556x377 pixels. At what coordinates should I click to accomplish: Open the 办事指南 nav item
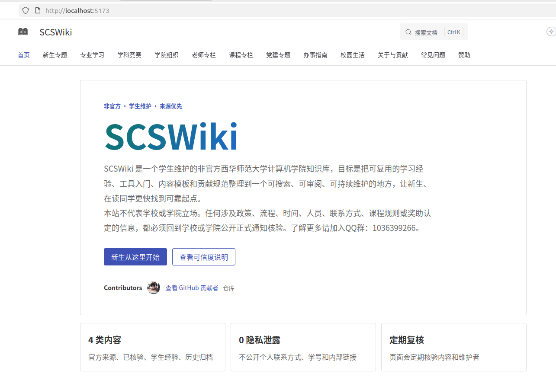coord(315,55)
